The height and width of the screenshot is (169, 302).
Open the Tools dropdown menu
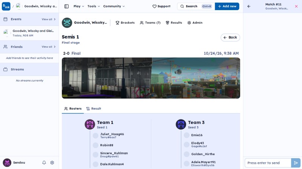(x=94, y=6)
